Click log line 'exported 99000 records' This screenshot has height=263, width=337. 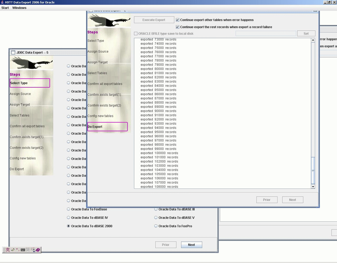point(158,149)
